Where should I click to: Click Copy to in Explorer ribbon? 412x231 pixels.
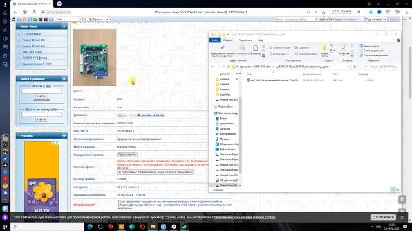pos(279,54)
